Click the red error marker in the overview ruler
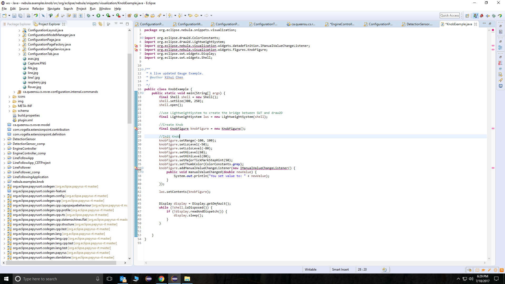Screen dimensions: 505x284 [x=493, y=30]
